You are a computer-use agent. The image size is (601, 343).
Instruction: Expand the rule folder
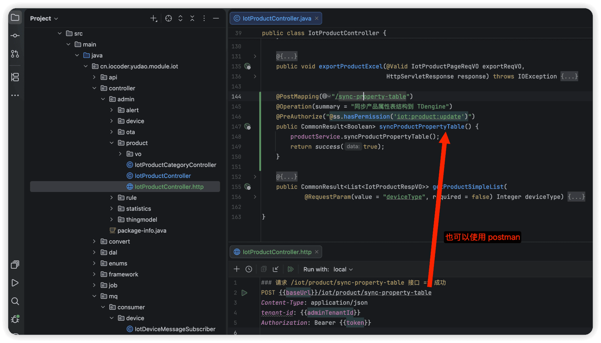pos(112,198)
